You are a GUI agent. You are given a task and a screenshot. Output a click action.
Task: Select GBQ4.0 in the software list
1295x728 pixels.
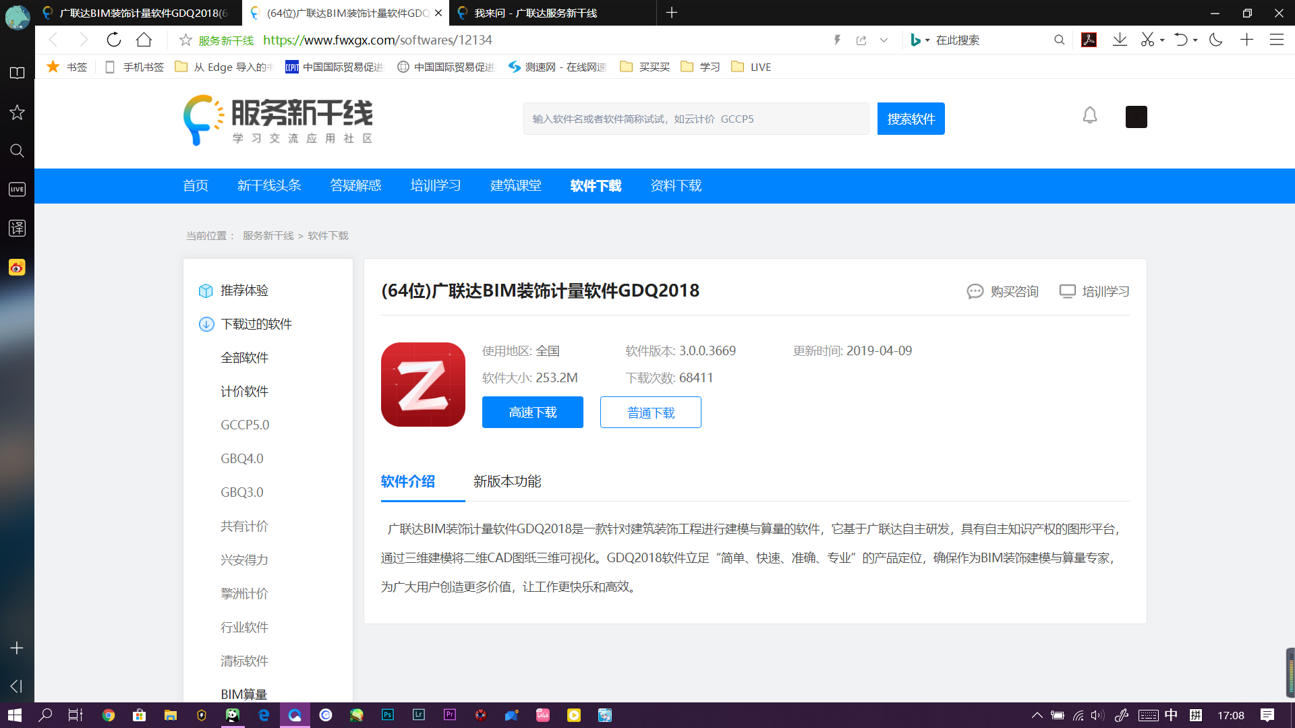242,459
